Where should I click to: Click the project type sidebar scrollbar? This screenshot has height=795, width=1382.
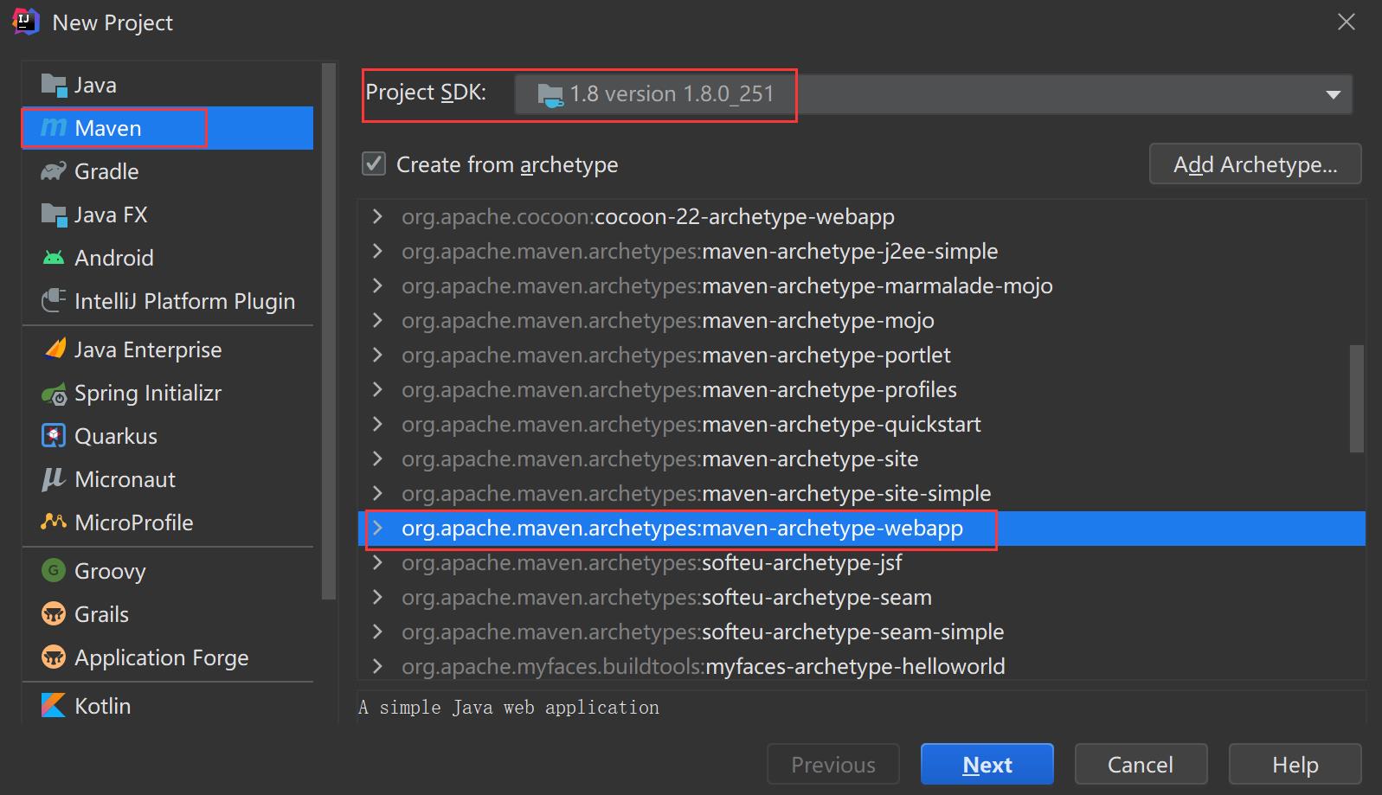(x=328, y=331)
